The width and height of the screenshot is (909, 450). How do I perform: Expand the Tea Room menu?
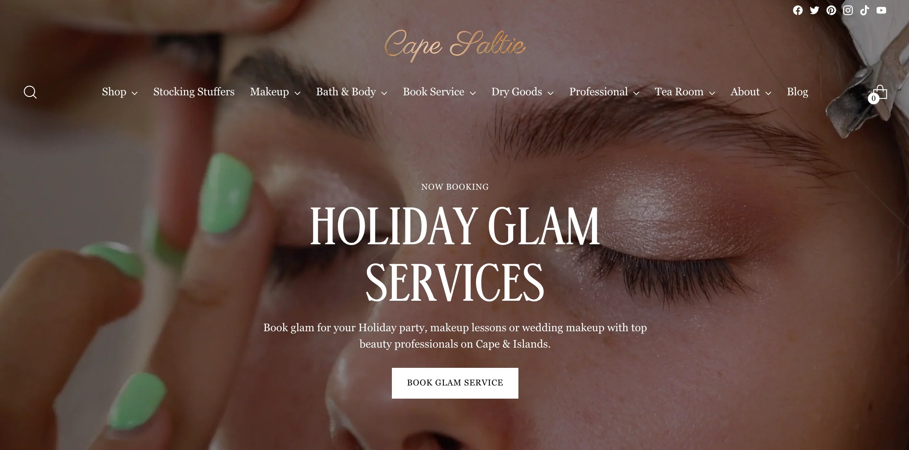(685, 92)
